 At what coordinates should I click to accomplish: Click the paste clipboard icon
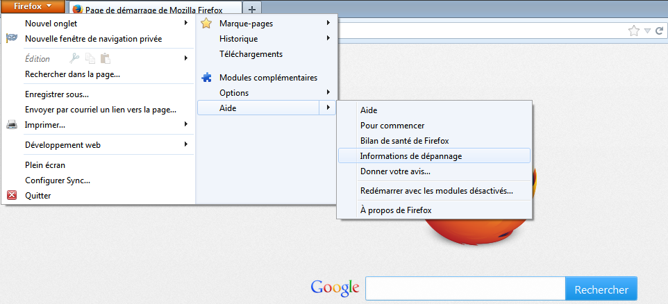106,58
